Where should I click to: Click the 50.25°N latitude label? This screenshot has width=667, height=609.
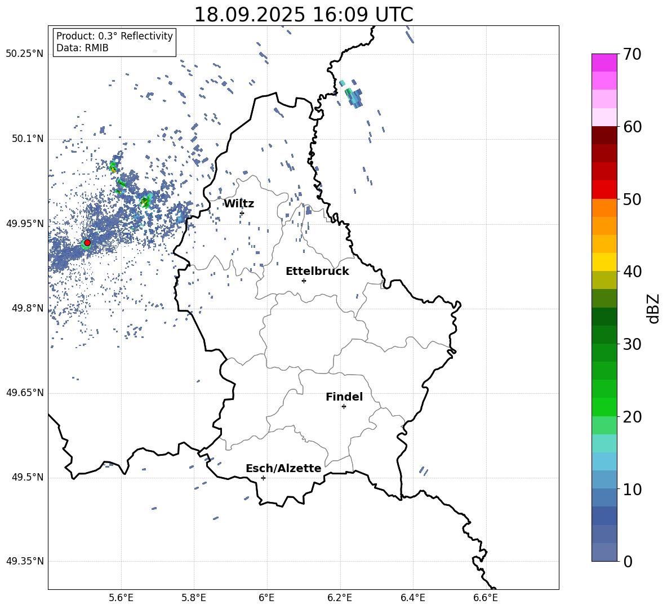point(25,54)
